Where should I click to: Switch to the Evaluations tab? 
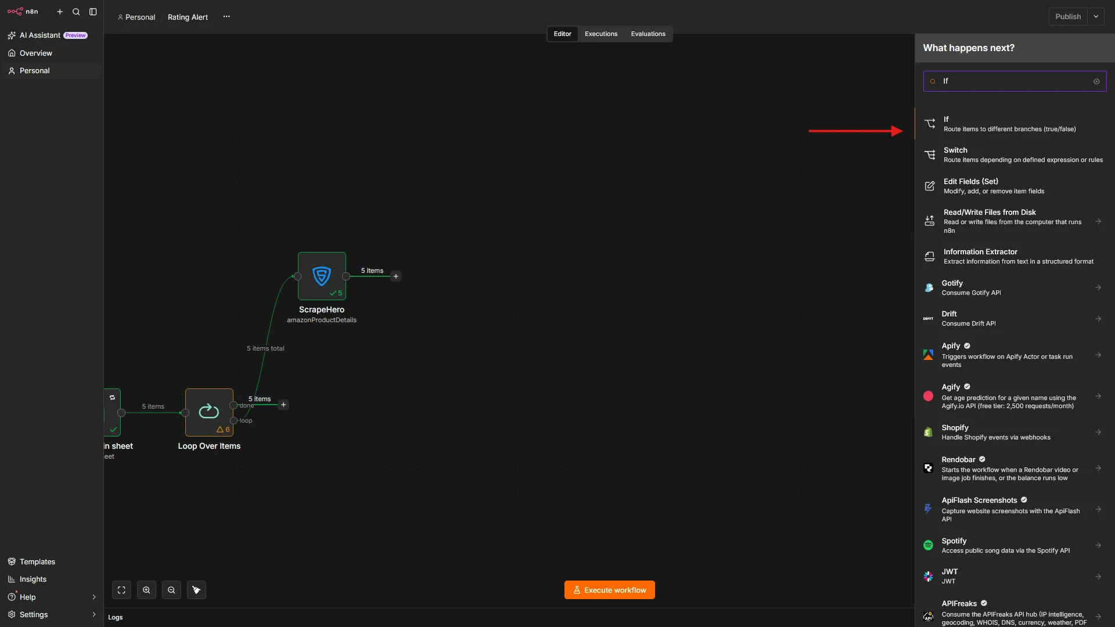(x=648, y=34)
